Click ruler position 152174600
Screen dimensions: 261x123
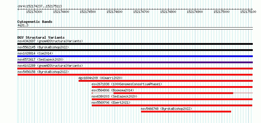click(x=114, y=12)
